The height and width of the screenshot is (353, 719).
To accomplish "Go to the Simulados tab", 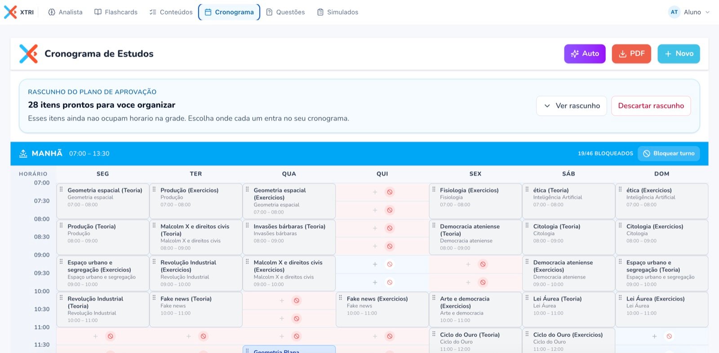I will click(x=338, y=12).
